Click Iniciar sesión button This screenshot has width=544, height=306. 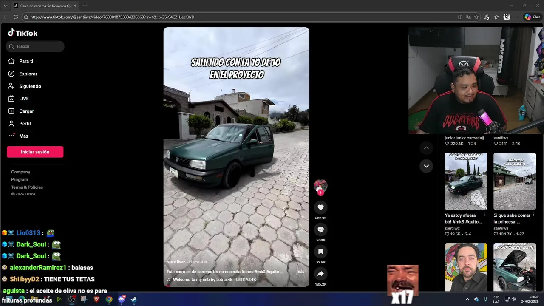tap(35, 152)
